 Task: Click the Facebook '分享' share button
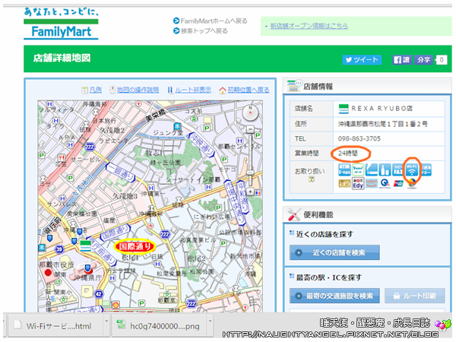pyautogui.click(x=423, y=59)
